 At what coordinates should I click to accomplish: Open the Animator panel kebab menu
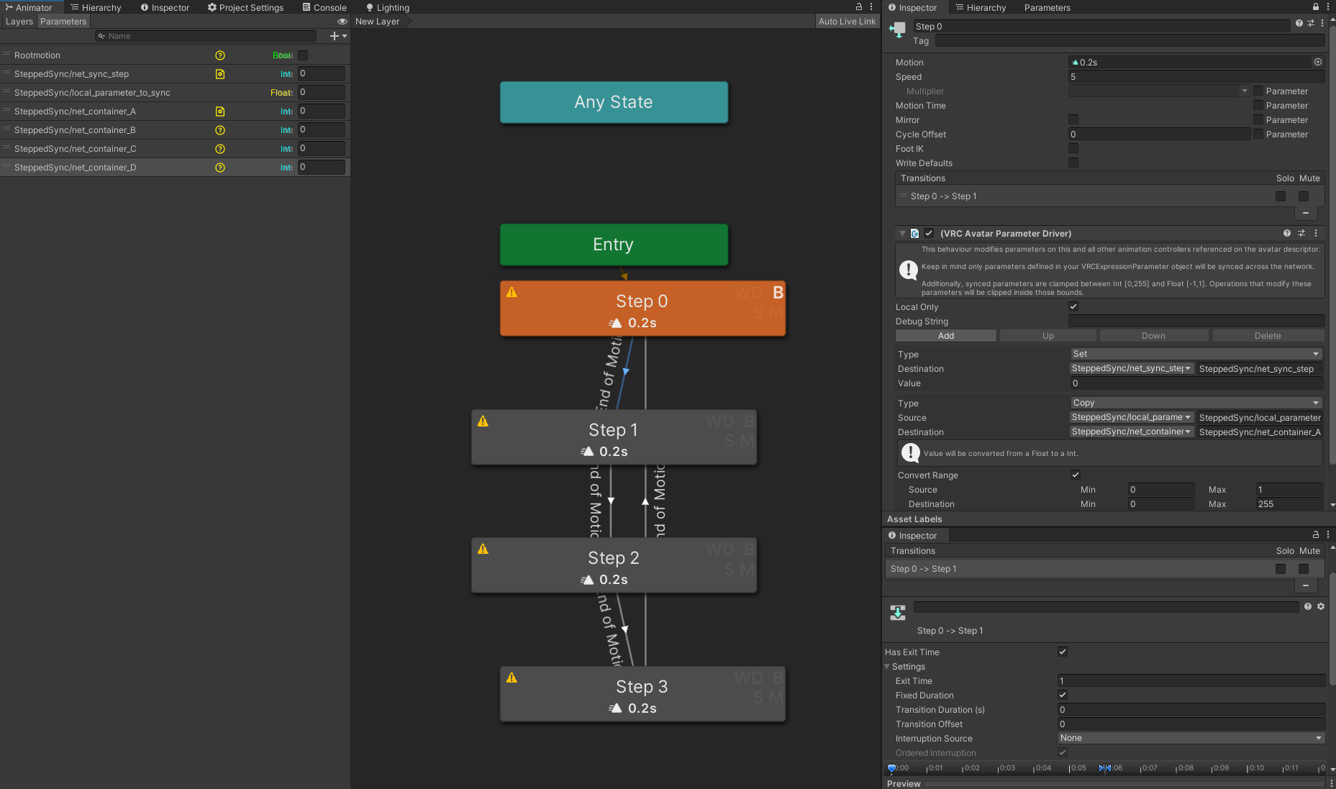pyautogui.click(x=871, y=6)
